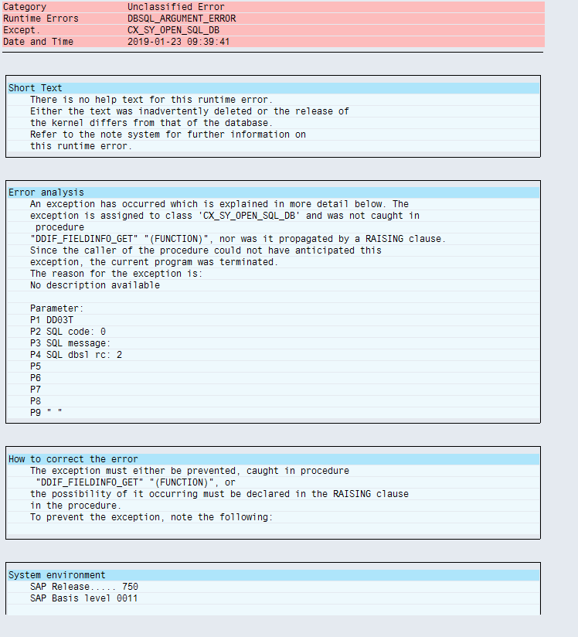Select the 'Short Text' section header
578x637 pixels.
coord(36,88)
